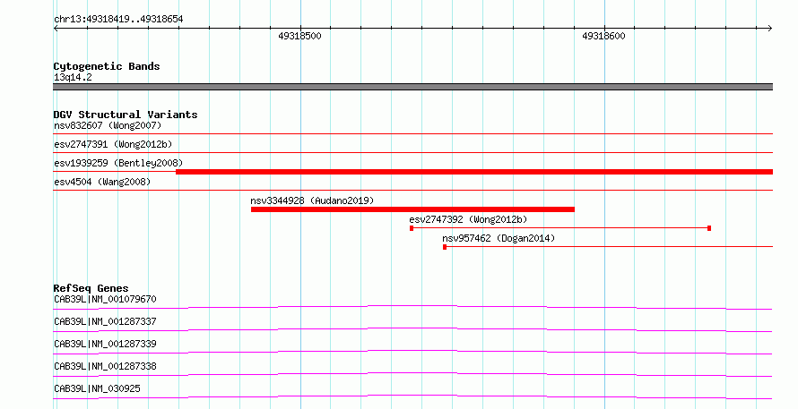Click the 49318500 ruler position label
Viewport: 798px width, 409px height.
point(299,36)
